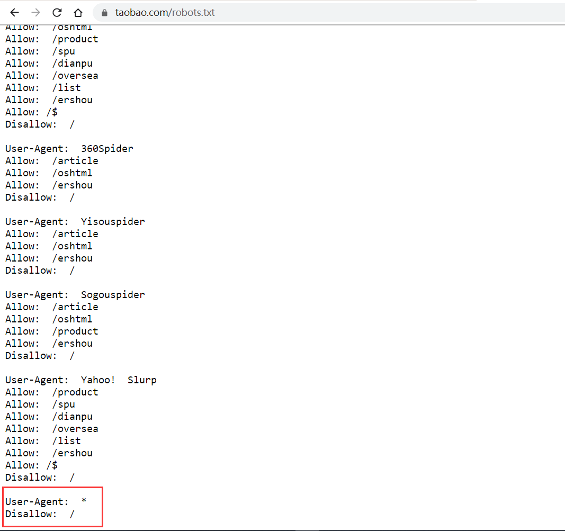Click 'Allow: /article' under 360Spider

click(51, 160)
